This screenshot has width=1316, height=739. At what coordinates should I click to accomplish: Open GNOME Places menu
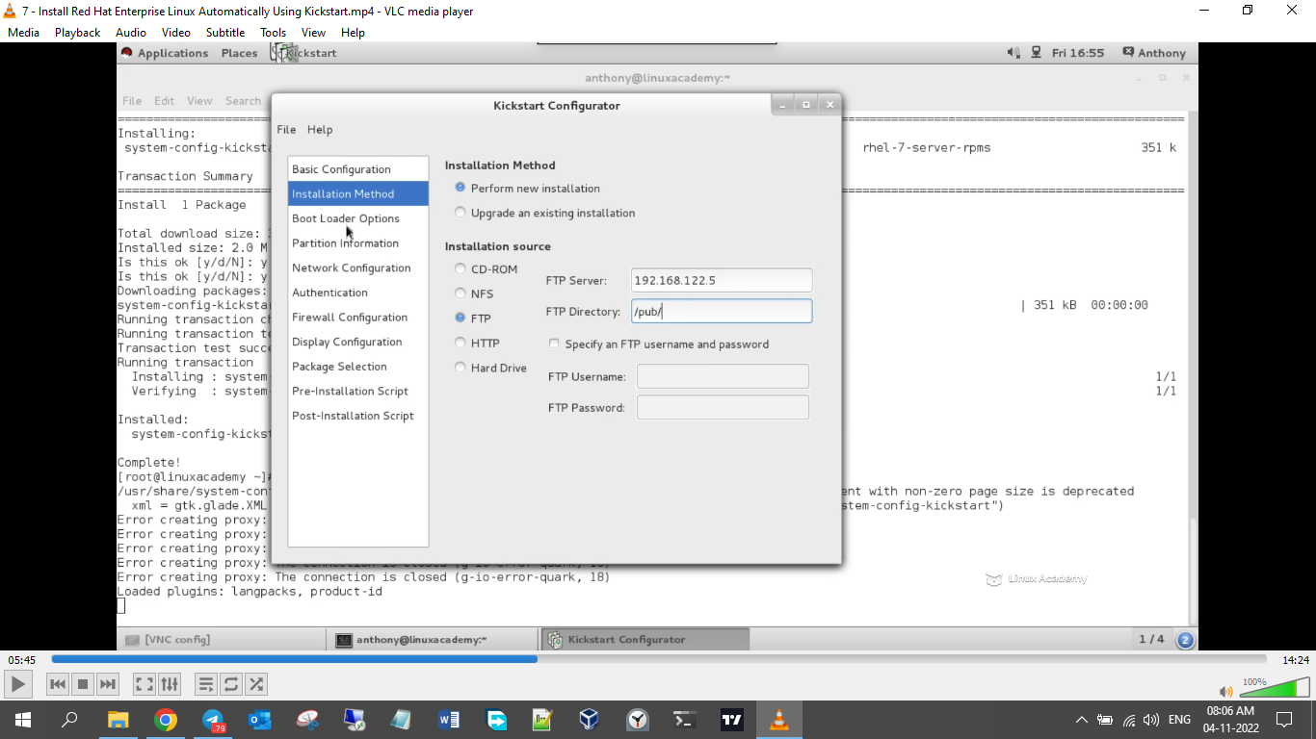point(239,53)
